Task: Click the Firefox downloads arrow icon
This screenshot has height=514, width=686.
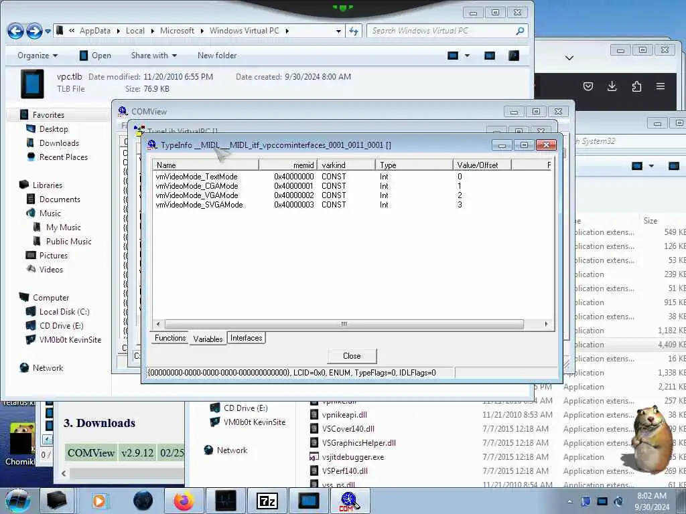Action: pyautogui.click(x=612, y=86)
